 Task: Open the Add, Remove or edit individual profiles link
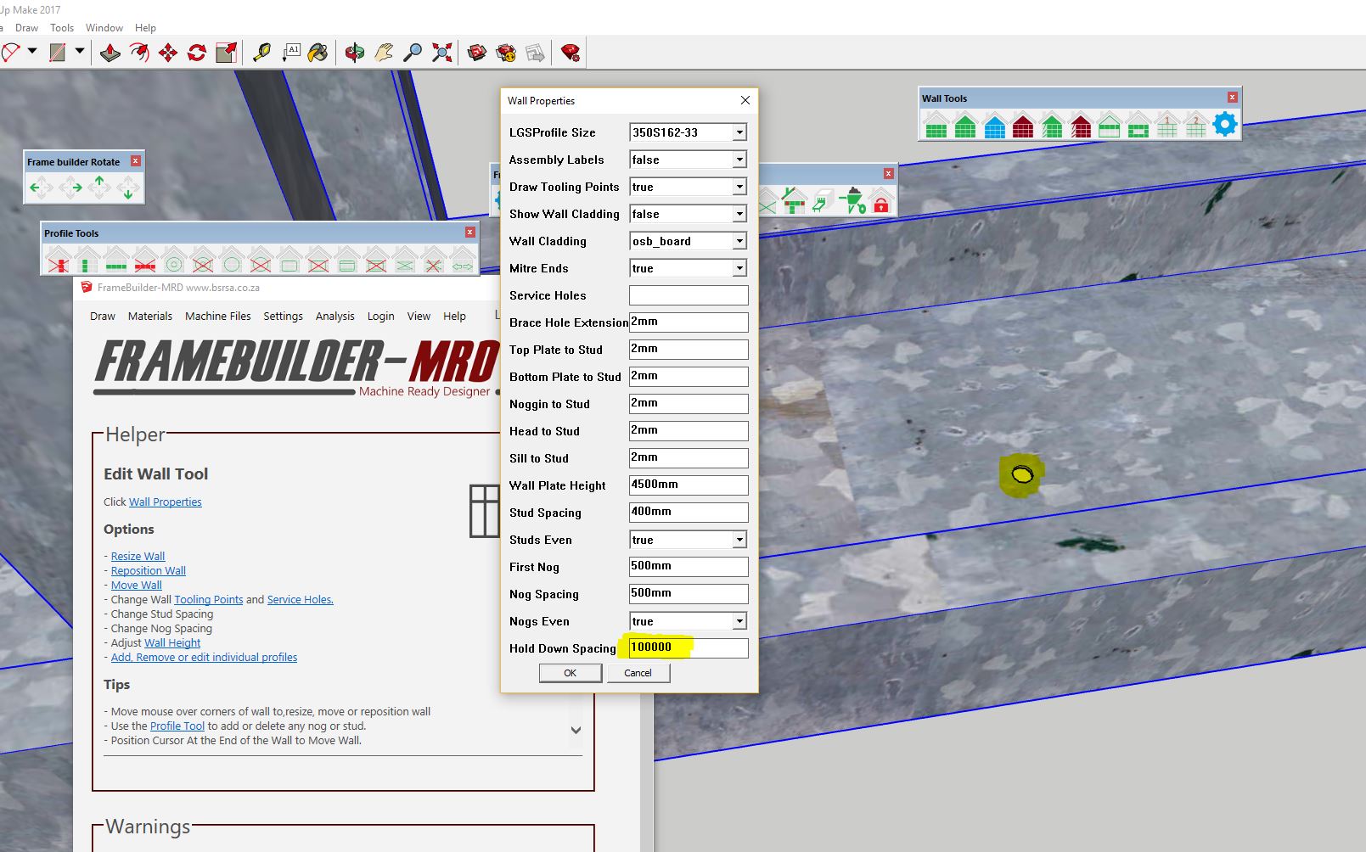pyautogui.click(x=204, y=657)
